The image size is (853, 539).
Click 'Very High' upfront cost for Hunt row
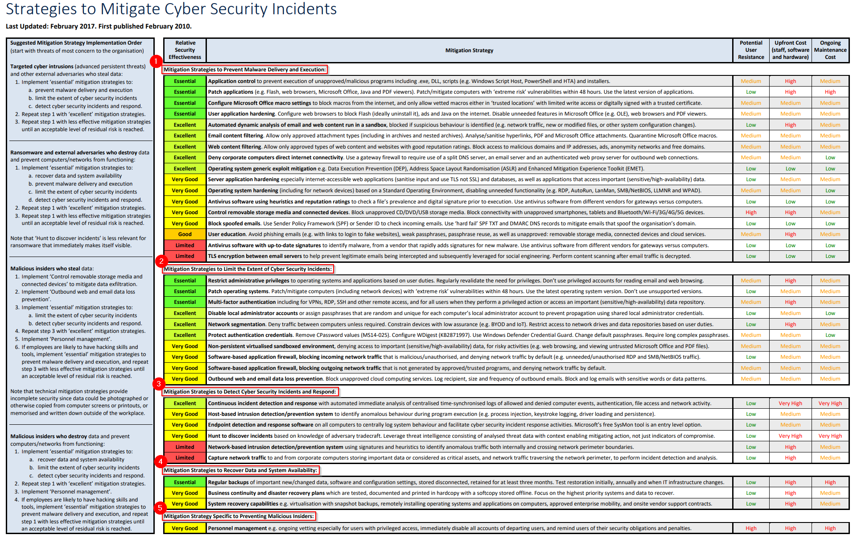[x=790, y=436]
